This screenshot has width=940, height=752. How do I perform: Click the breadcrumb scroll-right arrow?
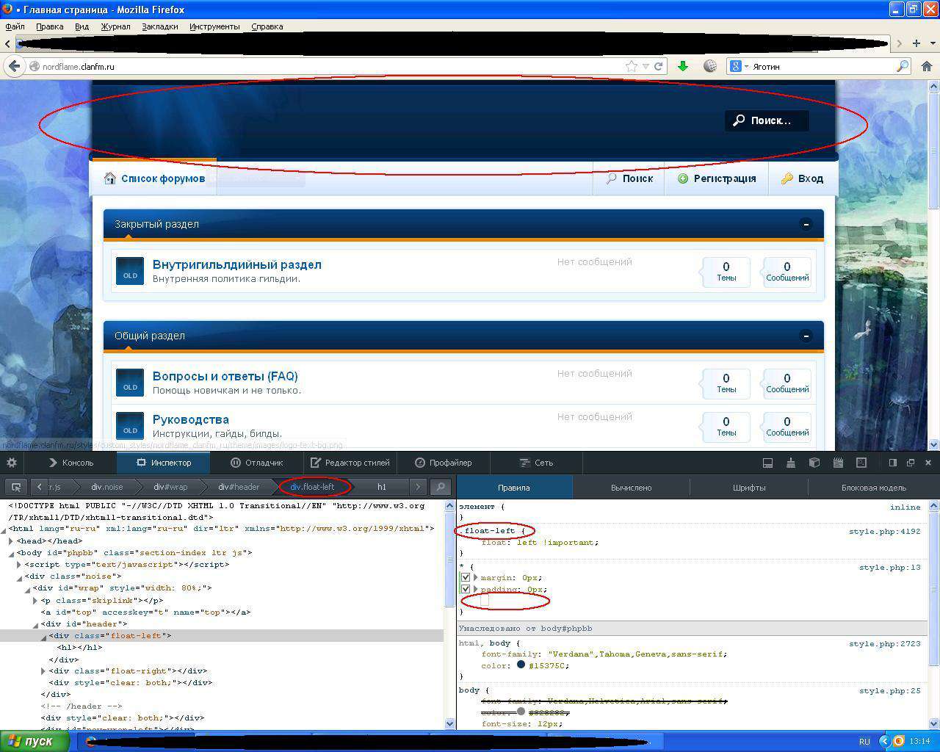[417, 487]
